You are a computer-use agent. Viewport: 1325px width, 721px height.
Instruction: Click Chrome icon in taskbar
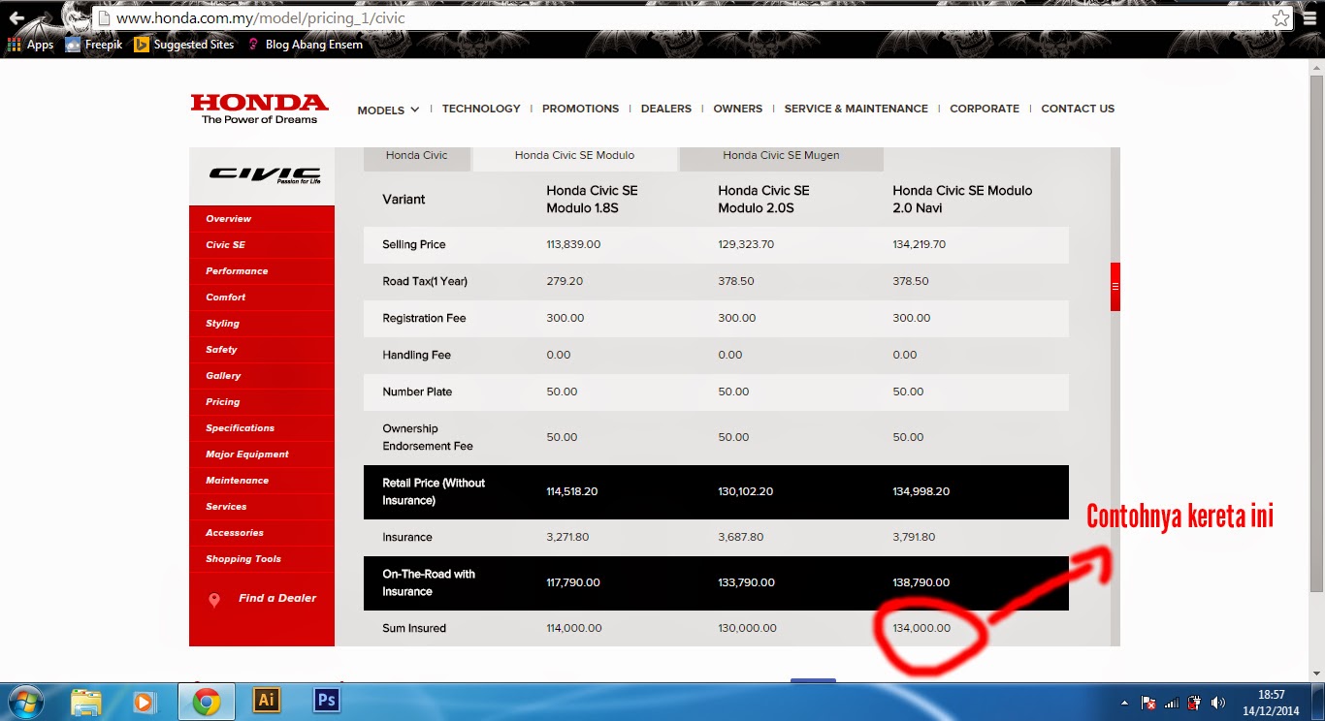point(206,701)
